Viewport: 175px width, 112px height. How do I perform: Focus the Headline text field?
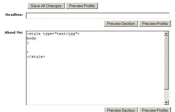pyautogui.click(x=98, y=16)
